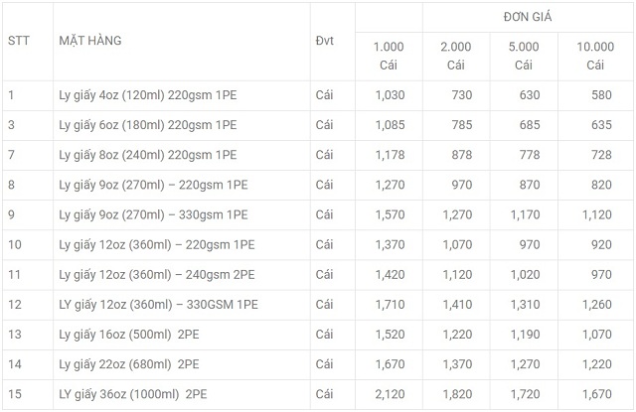
Task: Select the 2,120 price cell
Action: click(393, 393)
